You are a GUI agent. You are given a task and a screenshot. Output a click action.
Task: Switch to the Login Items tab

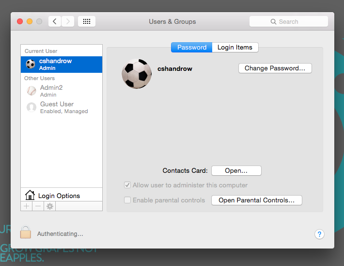click(x=235, y=47)
